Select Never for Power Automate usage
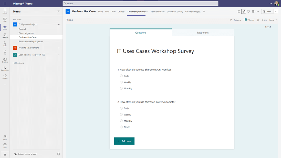The height and width of the screenshot is (158, 281). pyautogui.click(x=121, y=127)
